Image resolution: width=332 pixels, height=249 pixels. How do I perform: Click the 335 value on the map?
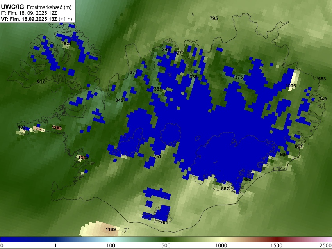coord(193,77)
